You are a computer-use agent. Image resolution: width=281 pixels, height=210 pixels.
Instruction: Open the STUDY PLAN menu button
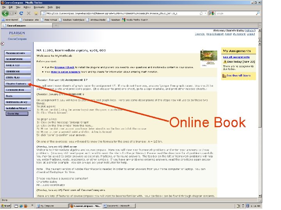18,77
